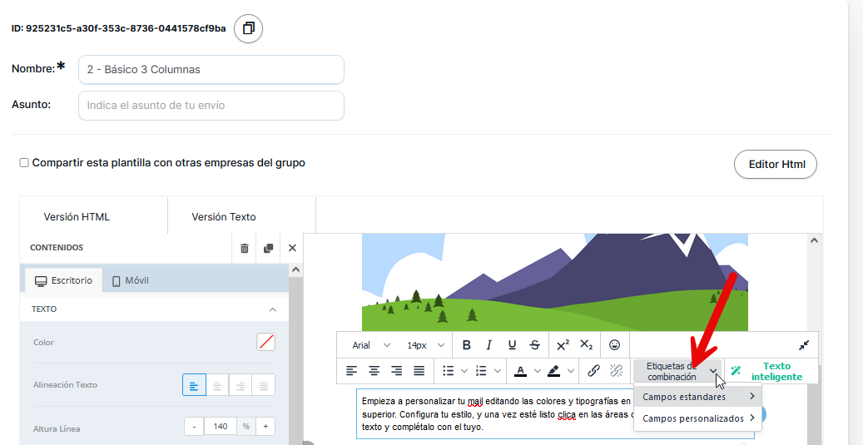Insert a hyperlink with the link icon

tap(593, 371)
